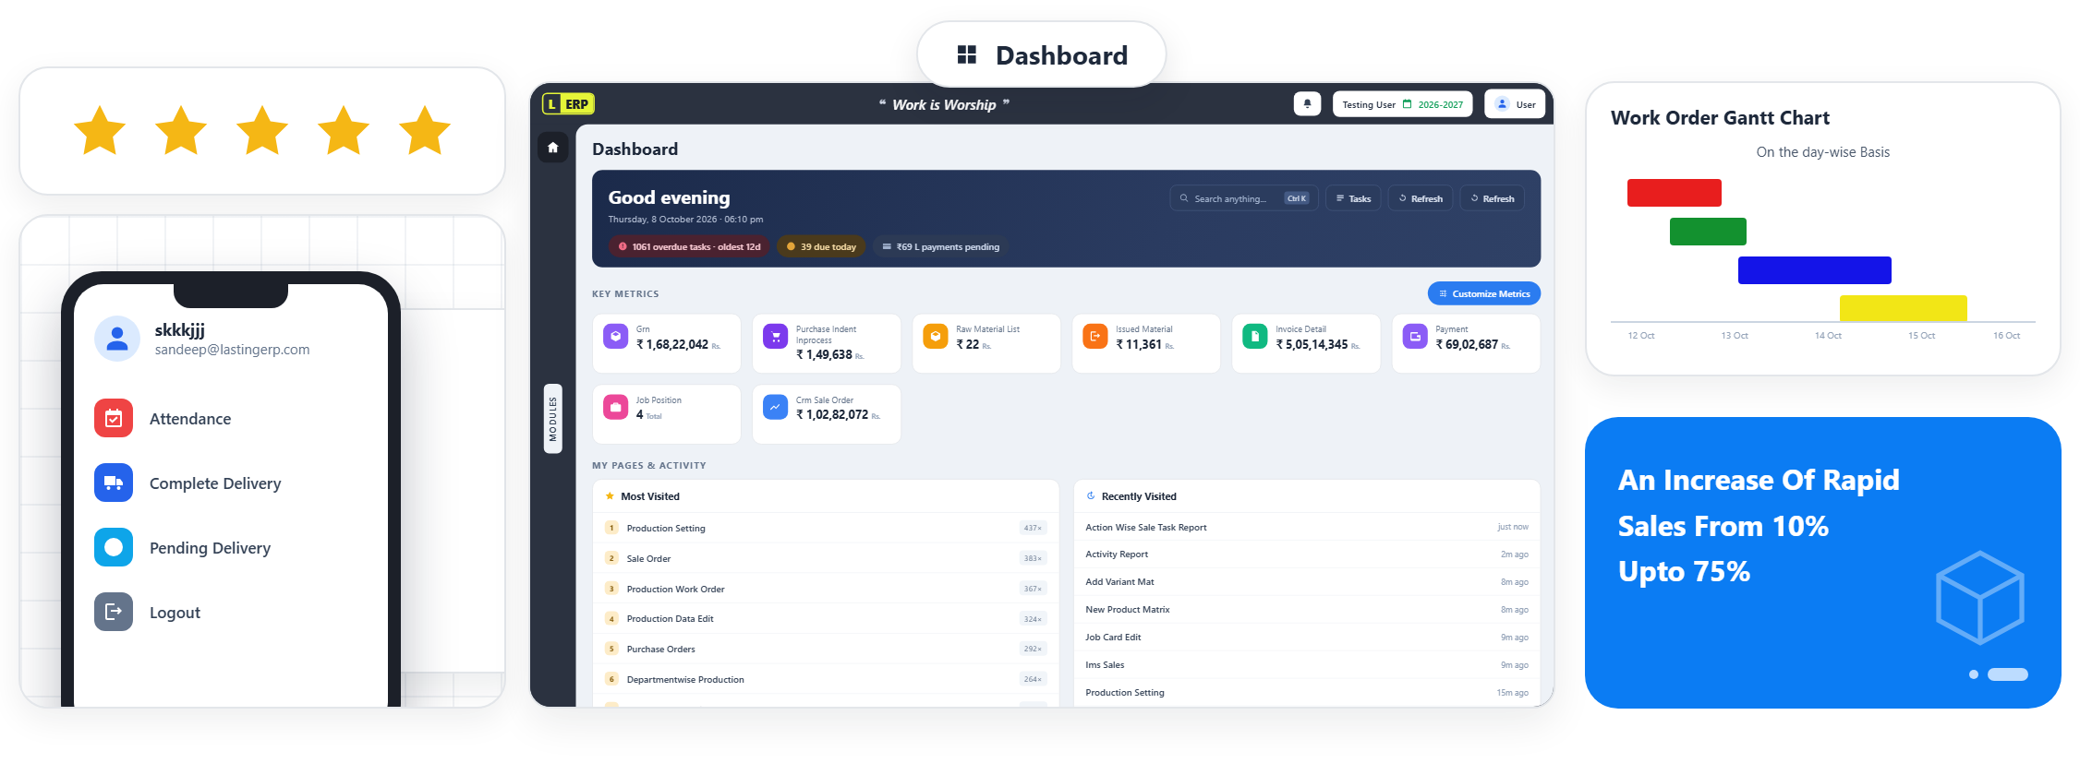Image resolution: width=2080 pixels, height=775 pixels.
Task: Click the Home icon in the sidebar
Action: click(x=552, y=148)
